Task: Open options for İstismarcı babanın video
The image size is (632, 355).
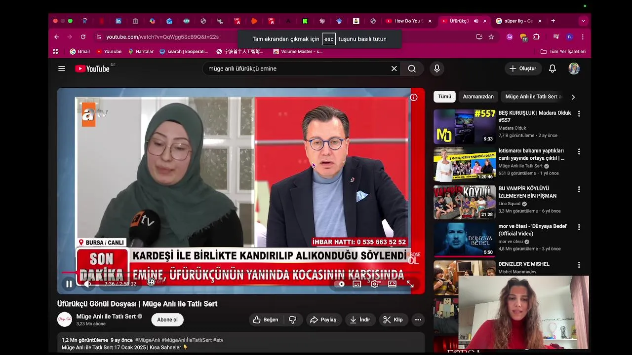Action: 579,151
